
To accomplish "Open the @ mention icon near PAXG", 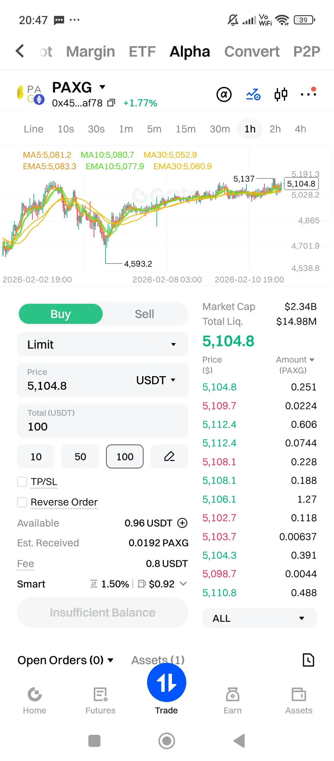I will pyautogui.click(x=224, y=94).
